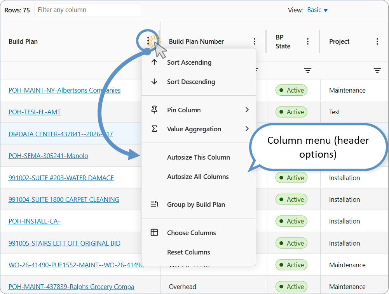Image resolution: width=389 pixels, height=294 pixels.
Task: Open POH-TESt-FL-AMT build plan link
Action: coord(35,112)
